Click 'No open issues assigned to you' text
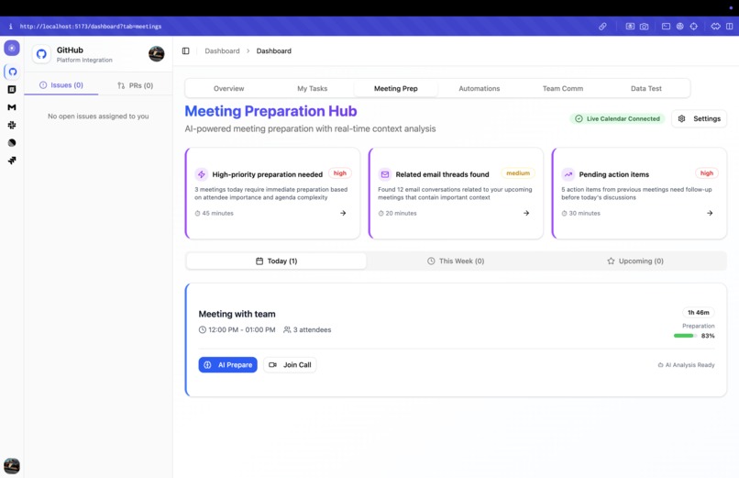Viewport: 739px width, 478px height. [x=98, y=116]
